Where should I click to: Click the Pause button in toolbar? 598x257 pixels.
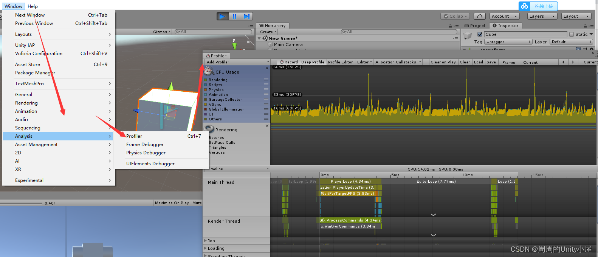[234, 16]
